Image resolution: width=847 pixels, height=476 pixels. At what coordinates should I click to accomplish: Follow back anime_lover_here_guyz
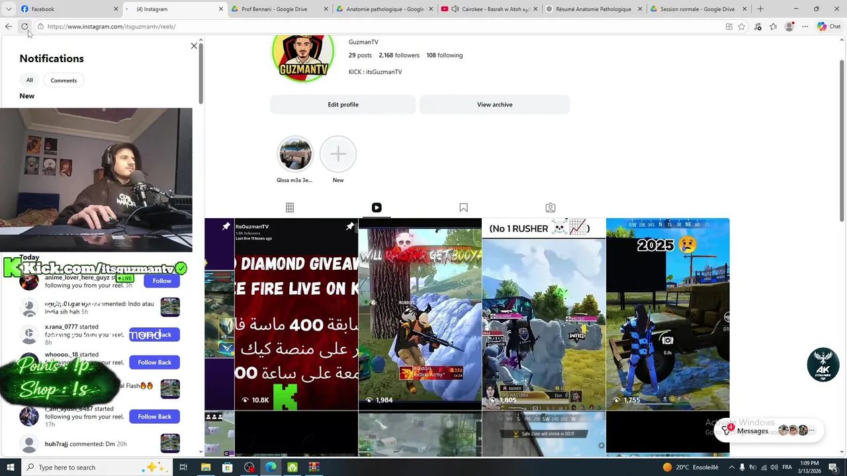coord(161,281)
